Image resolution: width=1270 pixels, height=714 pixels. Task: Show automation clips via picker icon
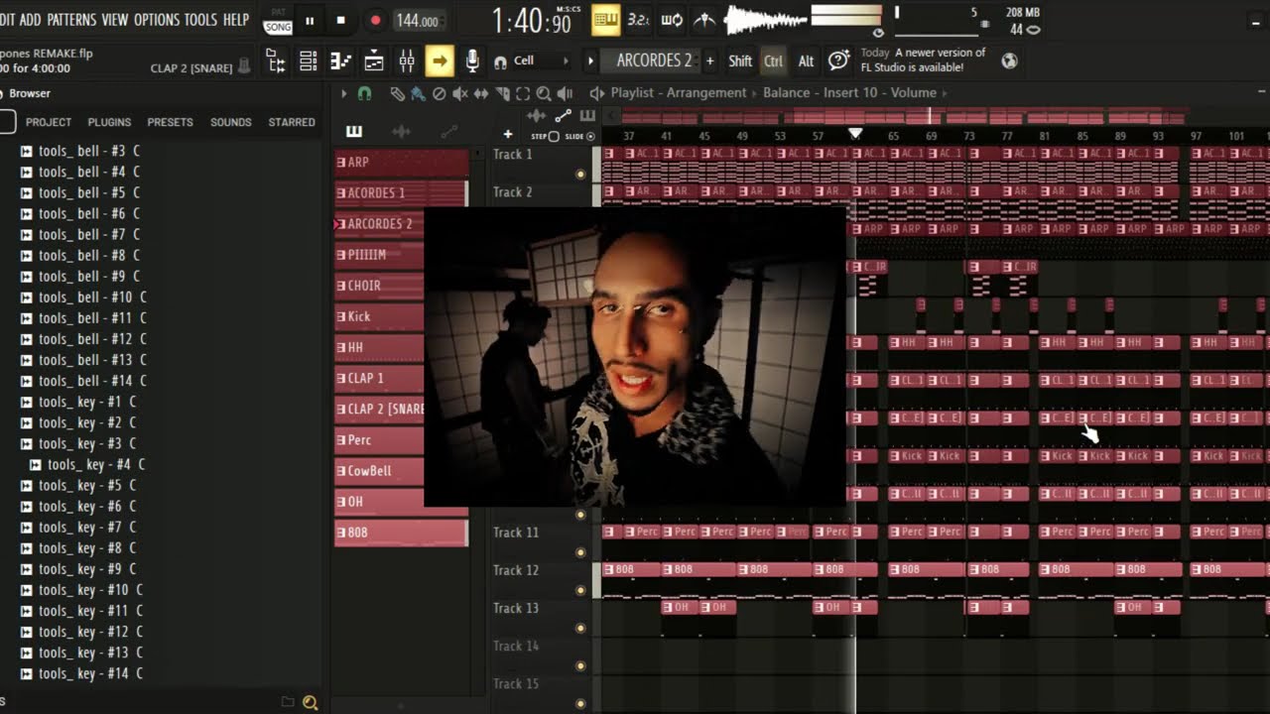pyautogui.click(x=448, y=131)
